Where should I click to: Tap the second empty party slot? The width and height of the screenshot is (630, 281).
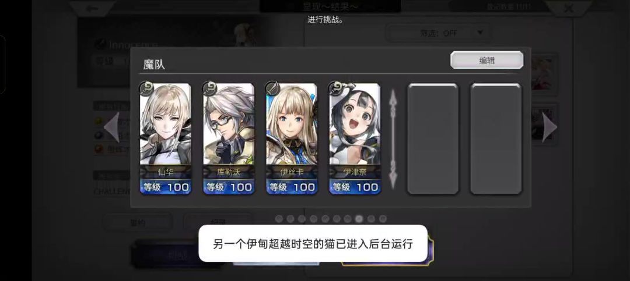(496, 138)
